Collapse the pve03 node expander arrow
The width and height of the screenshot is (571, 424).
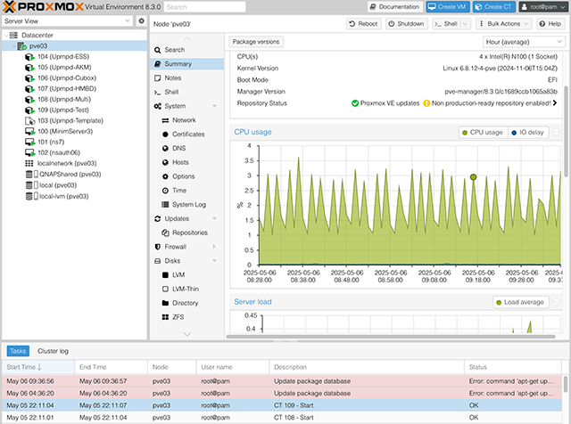tap(14, 46)
